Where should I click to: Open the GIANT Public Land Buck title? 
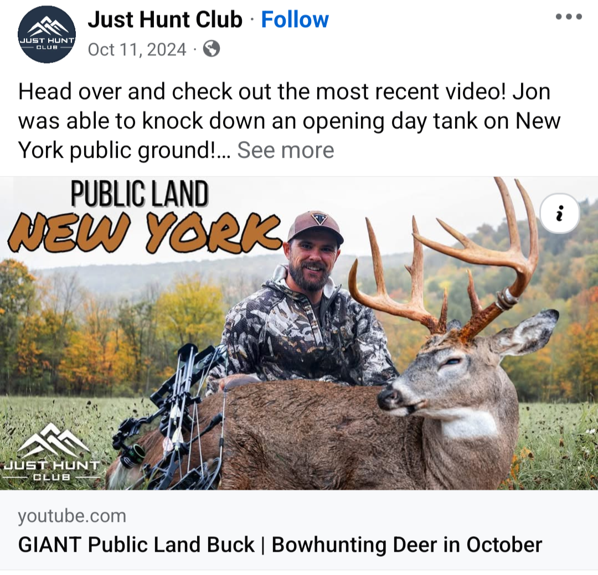(x=280, y=545)
